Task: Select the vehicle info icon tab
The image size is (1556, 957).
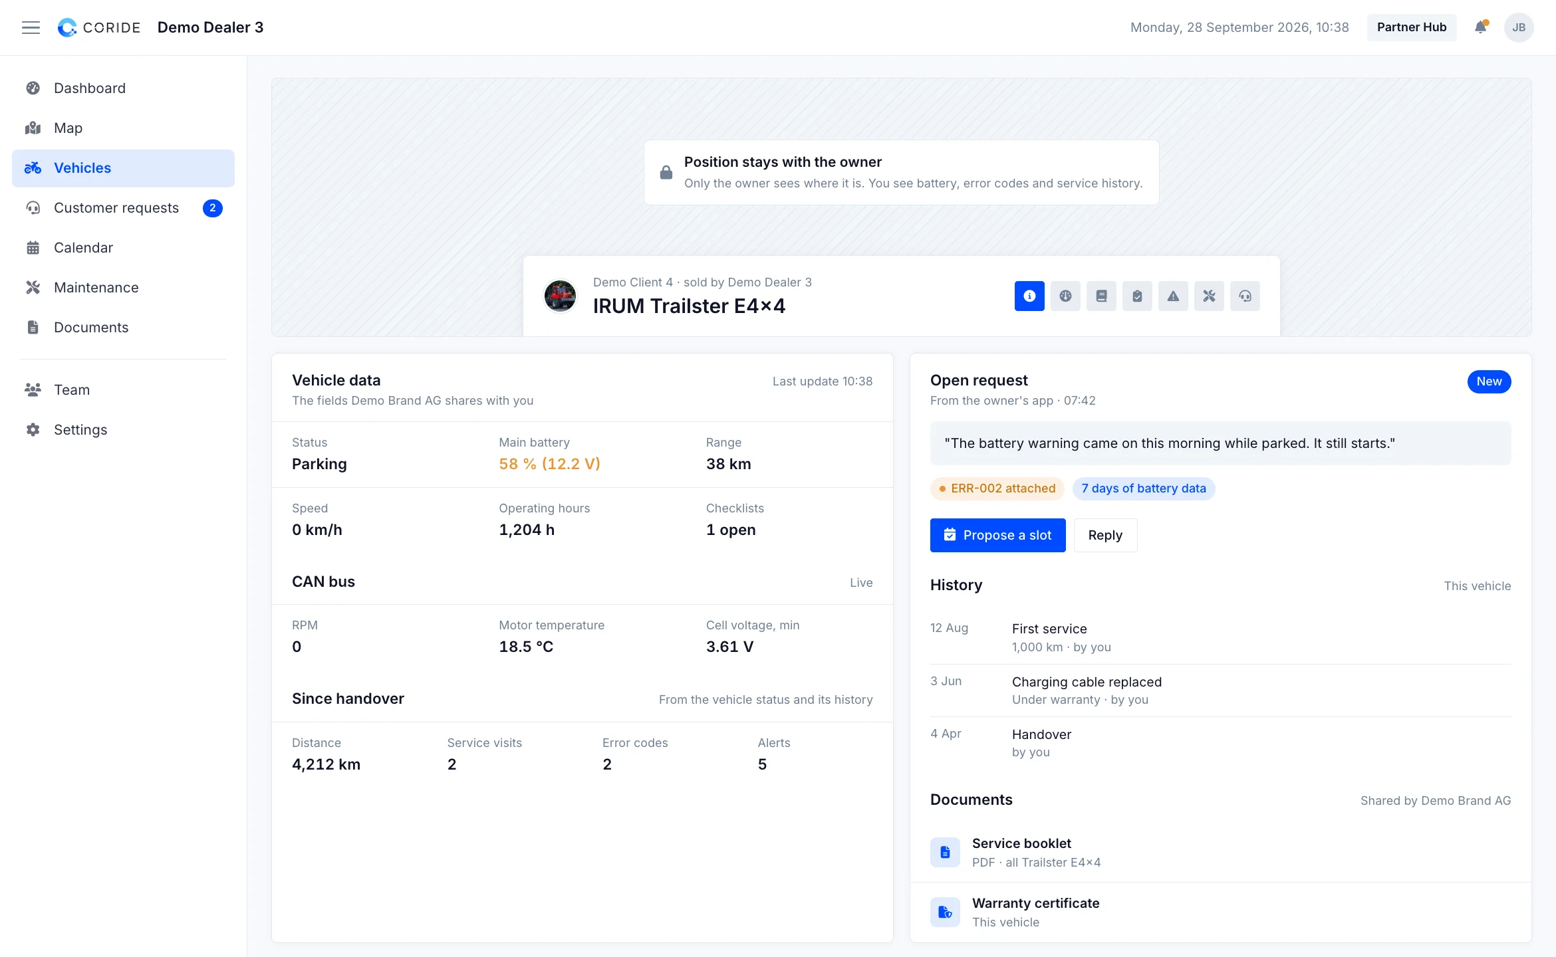Action: (x=1029, y=296)
